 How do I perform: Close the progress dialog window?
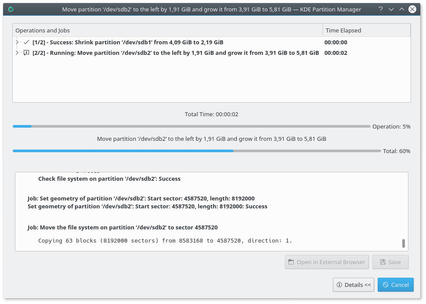(412, 9)
